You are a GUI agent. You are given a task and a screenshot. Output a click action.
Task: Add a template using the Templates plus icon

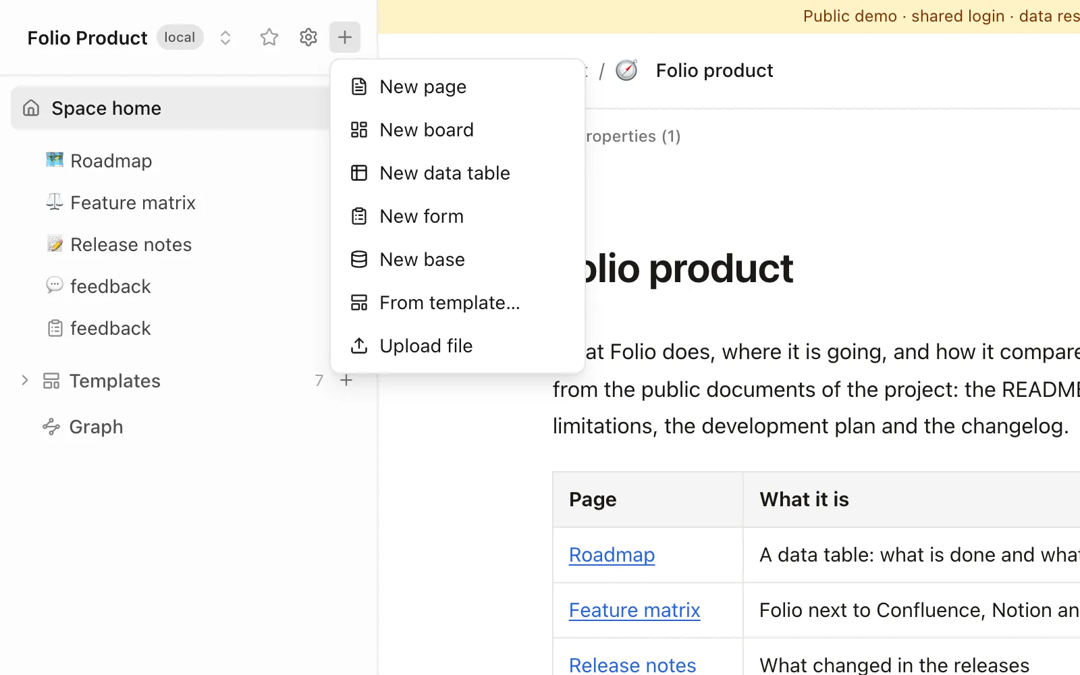point(346,380)
